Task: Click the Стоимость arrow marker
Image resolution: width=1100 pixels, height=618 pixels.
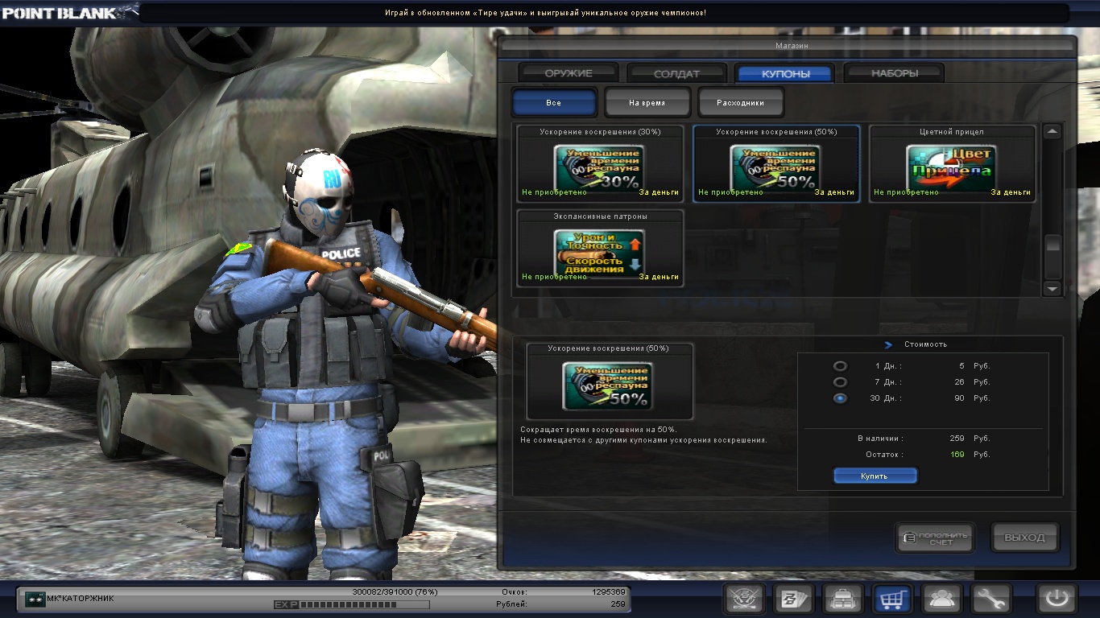Action: click(x=888, y=345)
